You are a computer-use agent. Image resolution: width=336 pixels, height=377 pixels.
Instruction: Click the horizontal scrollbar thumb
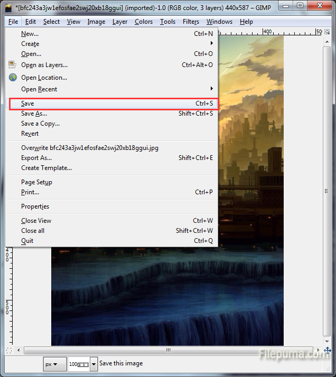click(x=169, y=350)
